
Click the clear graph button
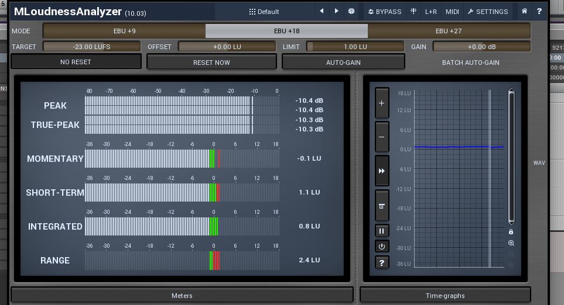[382, 206]
